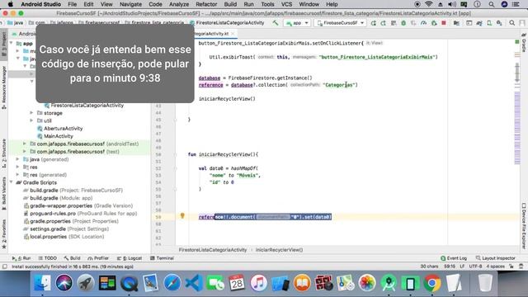The height and width of the screenshot is (297, 528).
Task: Click the Debug app bug icon
Action: (403, 23)
